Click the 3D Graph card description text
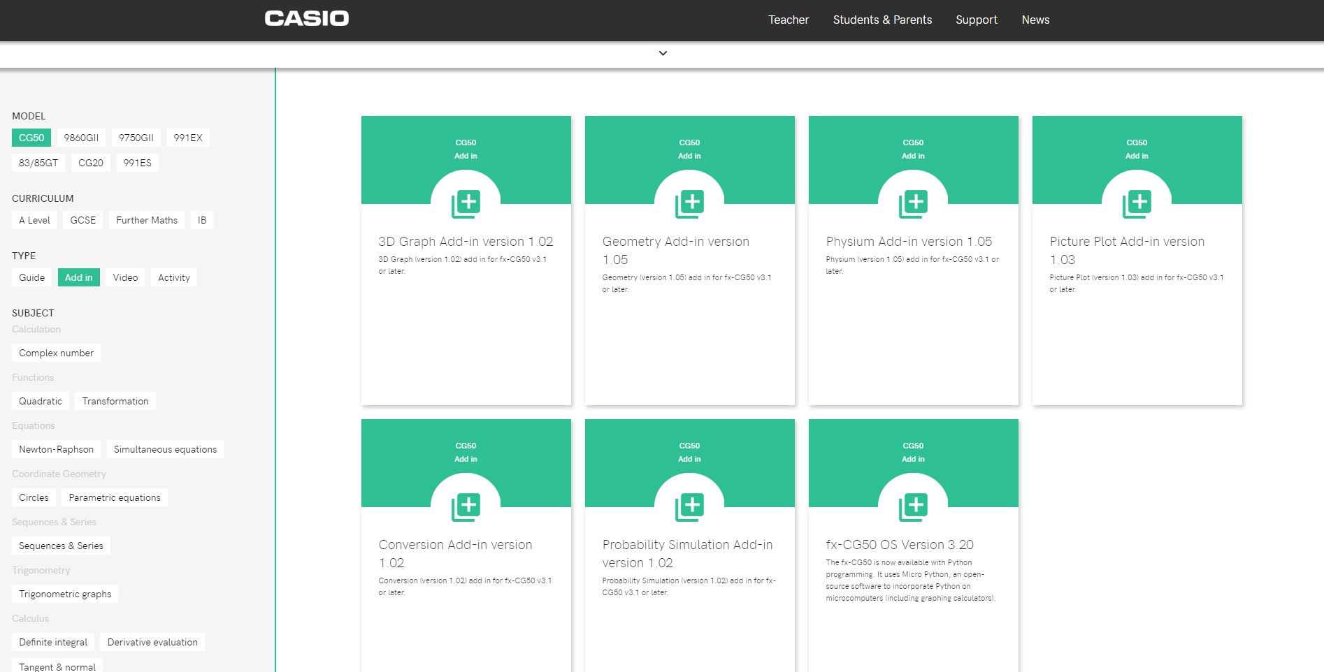This screenshot has width=1324, height=672. 463,265
